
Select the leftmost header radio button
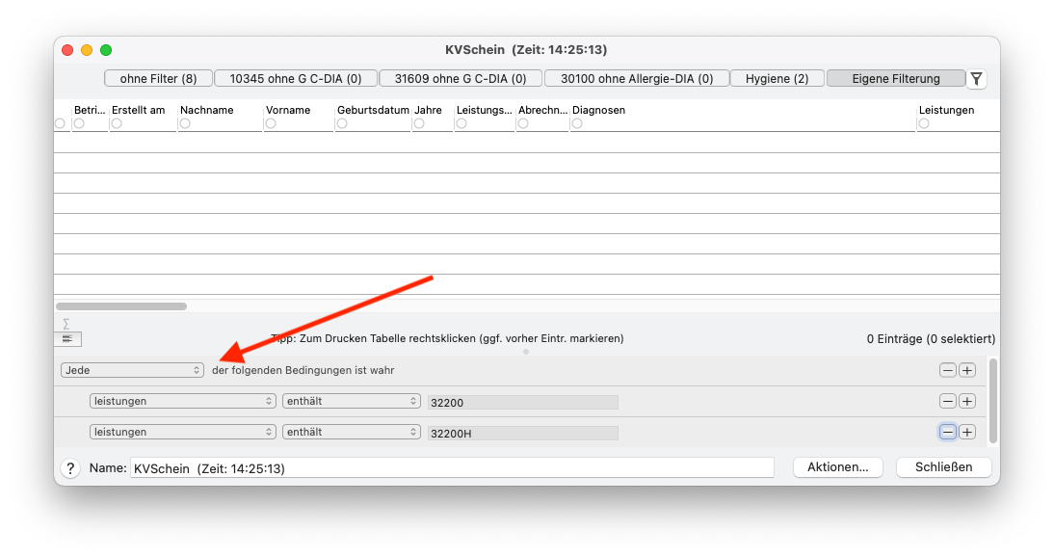61,123
